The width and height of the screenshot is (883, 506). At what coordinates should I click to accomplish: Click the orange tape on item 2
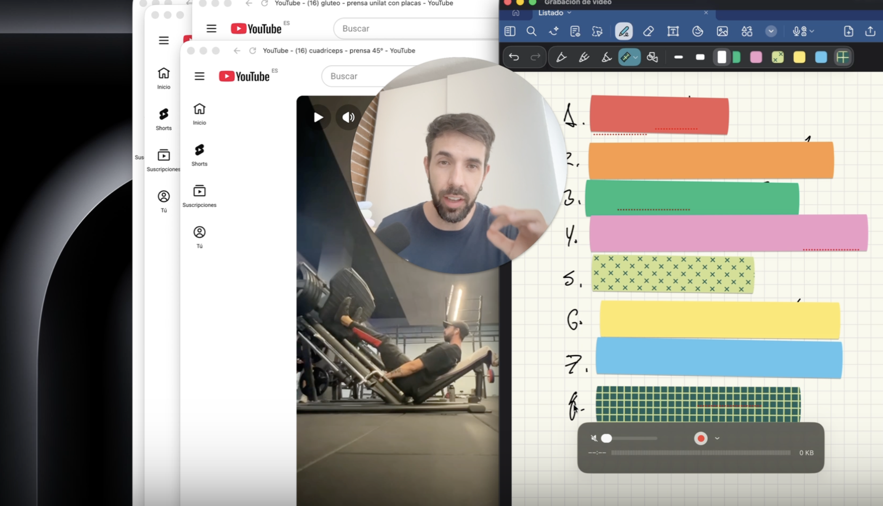[x=711, y=161]
